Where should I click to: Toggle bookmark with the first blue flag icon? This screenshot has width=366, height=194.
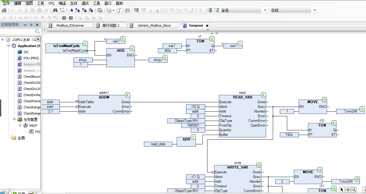tap(71, 10)
